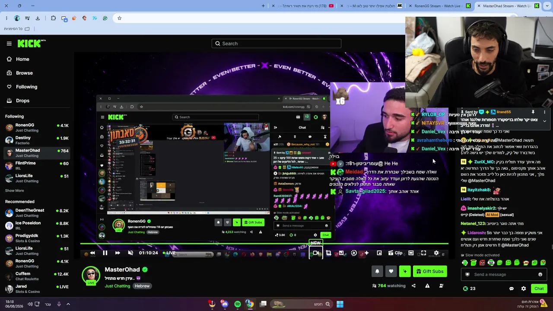Open Cuffem's recommended channel
The height and width of the screenshot is (311, 553).
pos(37,276)
